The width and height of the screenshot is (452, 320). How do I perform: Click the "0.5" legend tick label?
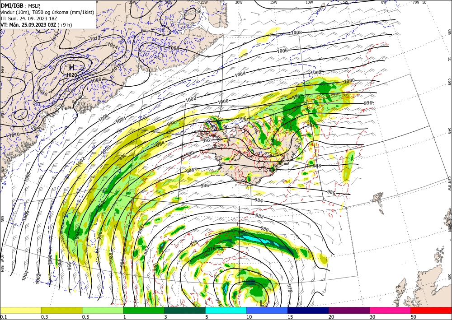(x=85, y=317)
